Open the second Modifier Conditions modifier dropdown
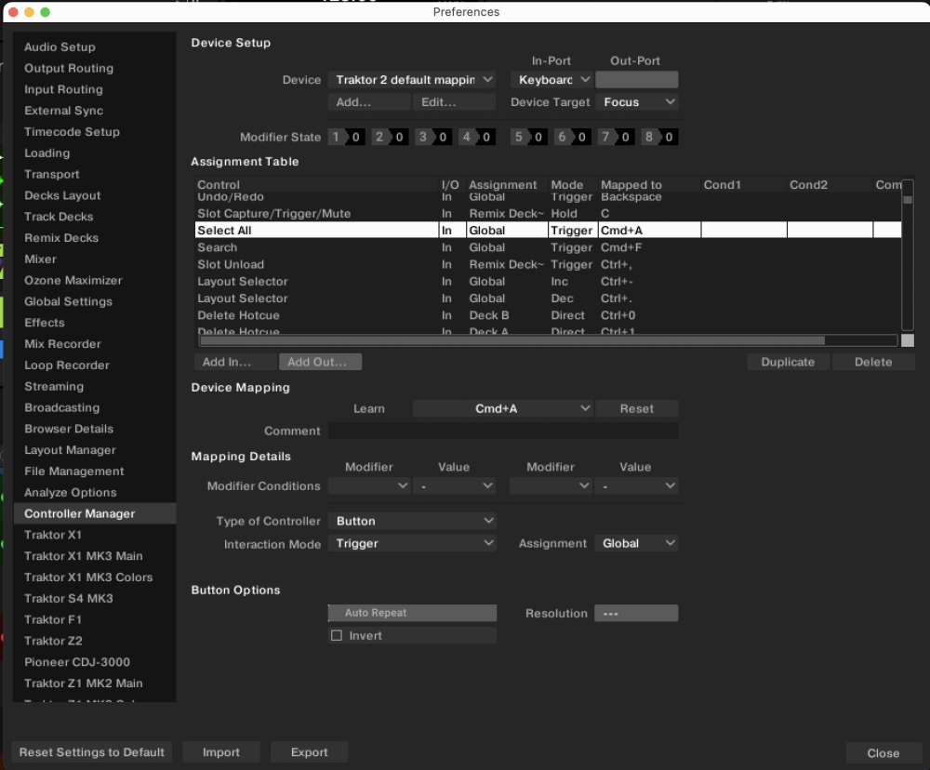The image size is (930, 770). [x=551, y=485]
